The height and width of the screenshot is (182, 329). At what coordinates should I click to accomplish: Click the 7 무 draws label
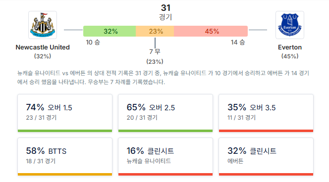click(155, 51)
